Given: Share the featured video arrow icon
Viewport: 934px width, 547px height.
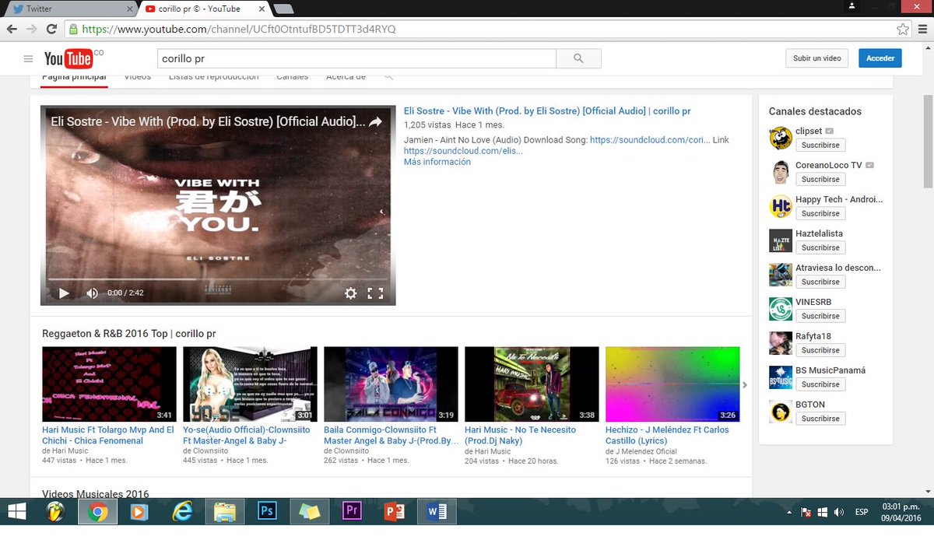Looking at the screenshot, I should tap(375, 122).
